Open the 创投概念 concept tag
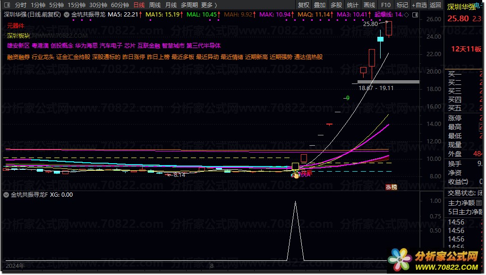The width and height of the screenshot is (486, 275). pos(62,46)
